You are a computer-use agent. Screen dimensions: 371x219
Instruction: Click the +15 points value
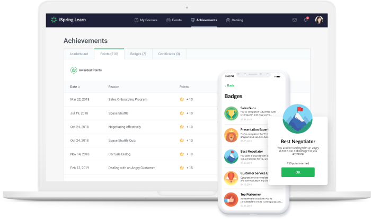[x=190, y=168]
